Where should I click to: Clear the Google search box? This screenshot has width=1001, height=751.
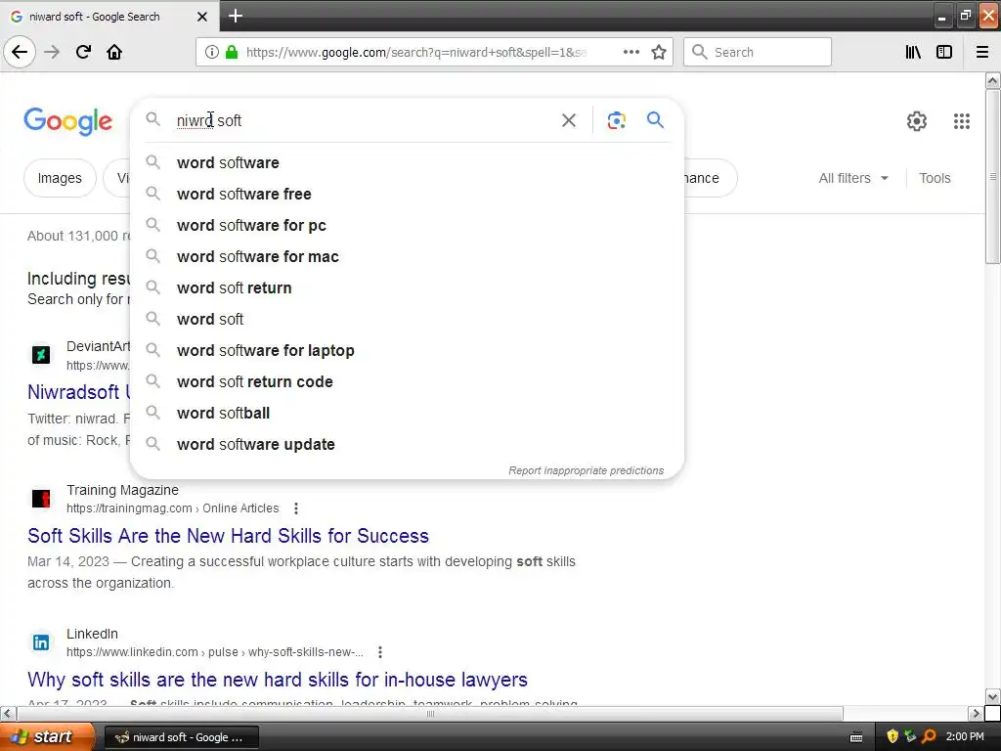click(x=569, y=120)
